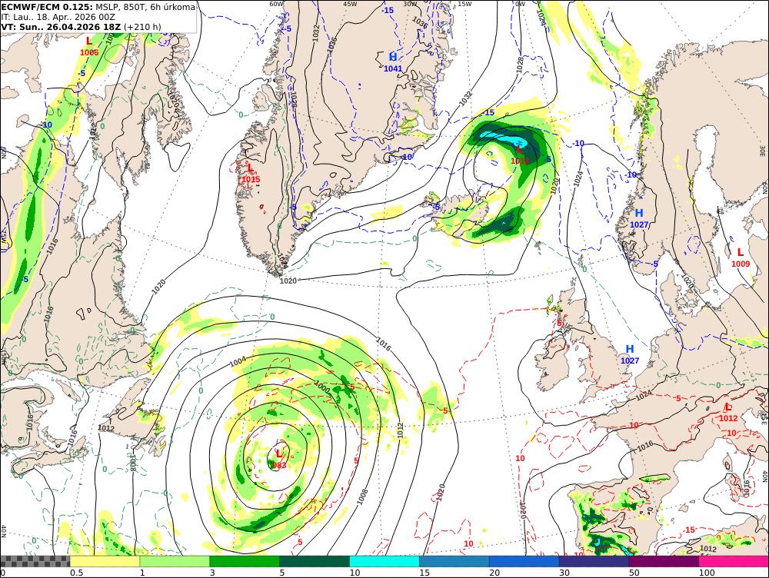Select the 'IT: Lau.. 18. Apr.. 2026 00Z' line

(x=58, y=17)
